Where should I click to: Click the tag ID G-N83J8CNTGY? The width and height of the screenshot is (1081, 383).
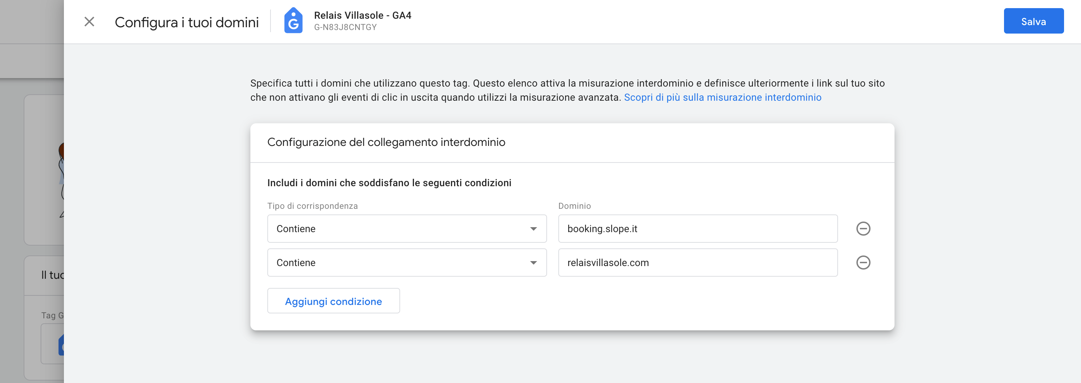tap(345, 27)
